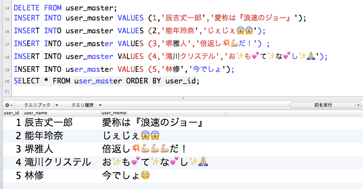363x189 pixels.
Task: Select cell 能年玲奈 in results
Action: [44, 136]
